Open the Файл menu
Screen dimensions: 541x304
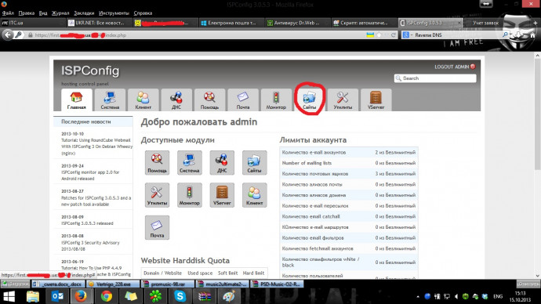(x=8, y=13)
